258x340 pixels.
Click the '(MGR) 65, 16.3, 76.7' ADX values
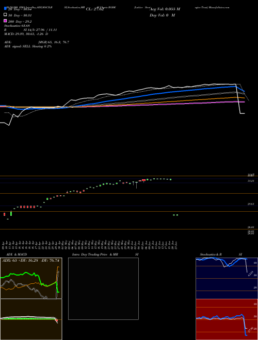coord(54,42)
